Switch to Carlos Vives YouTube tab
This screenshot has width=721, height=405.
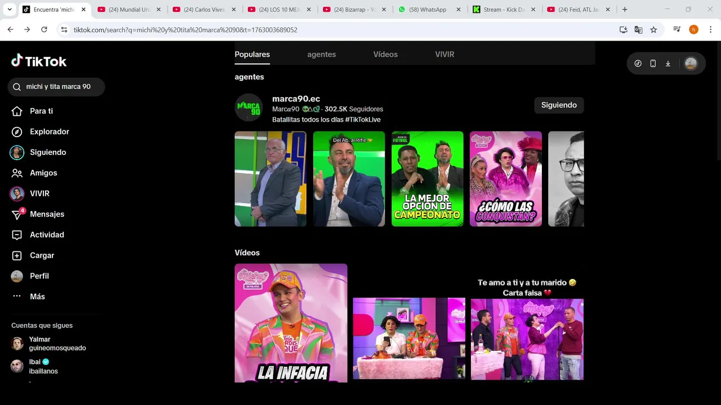[204, 10]
